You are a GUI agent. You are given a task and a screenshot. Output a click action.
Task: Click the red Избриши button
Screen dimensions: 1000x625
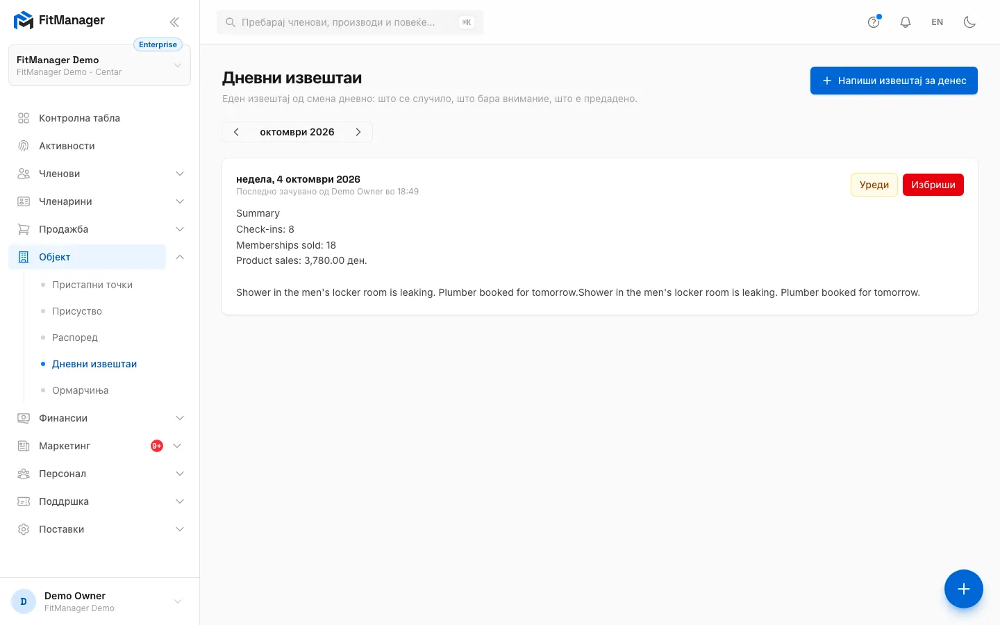pos(933,185)
